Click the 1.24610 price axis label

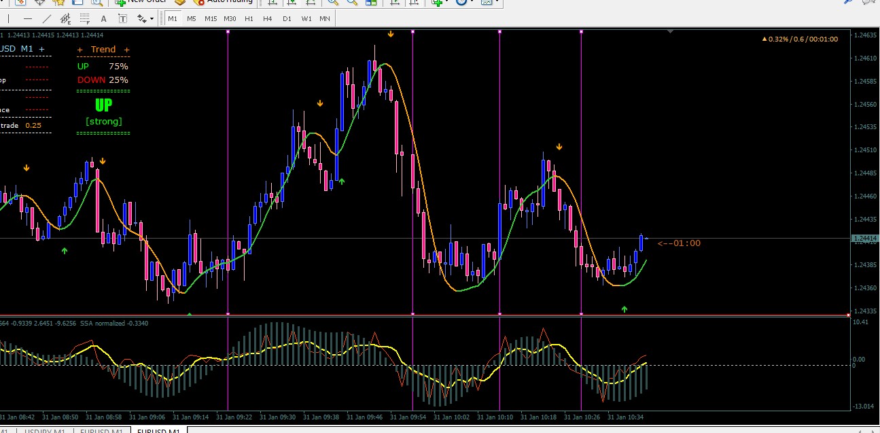(x=866, y=58)
